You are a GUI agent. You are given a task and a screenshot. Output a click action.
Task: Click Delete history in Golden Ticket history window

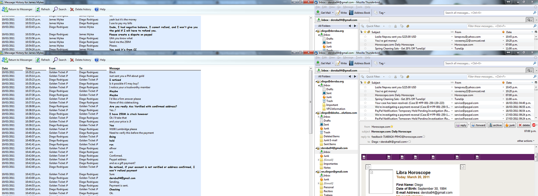[x=80, y=60]
